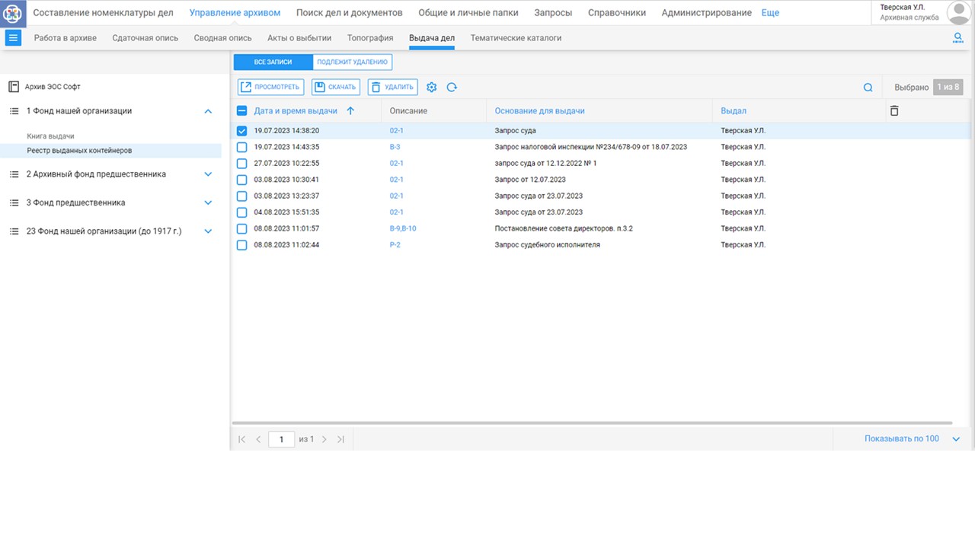Check the row with Запрос судебного исполнителя
The image size is (975, 548).
tap(241, 245)
